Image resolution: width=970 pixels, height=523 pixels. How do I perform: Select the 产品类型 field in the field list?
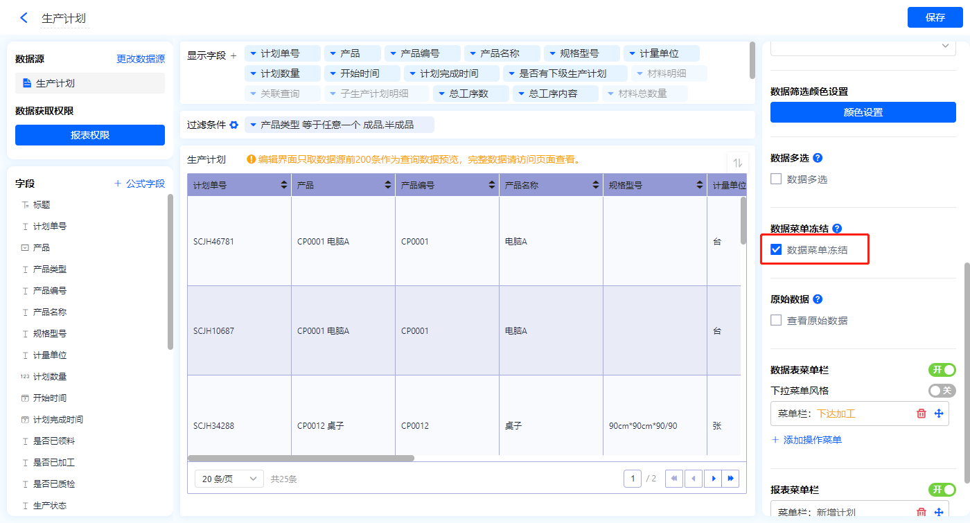click(x=50, y=269)
